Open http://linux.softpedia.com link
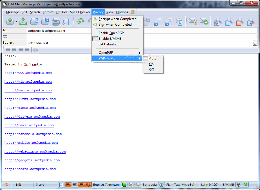260x190 pixels. tap(30, 99)
